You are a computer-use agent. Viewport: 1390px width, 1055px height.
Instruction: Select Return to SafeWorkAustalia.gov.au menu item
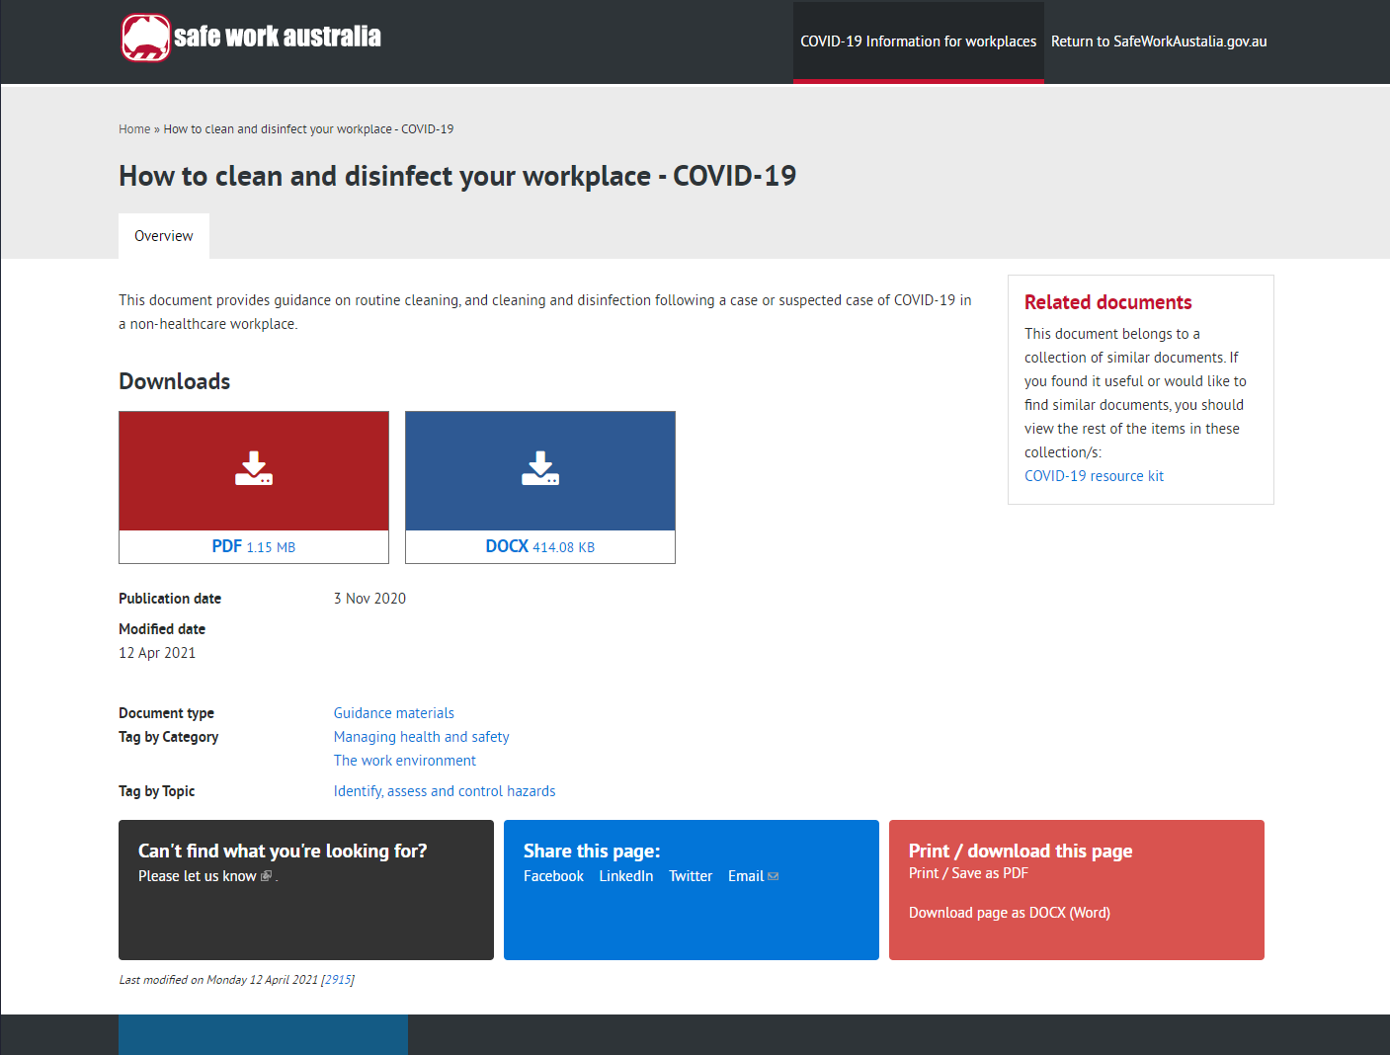(1158, 41)
